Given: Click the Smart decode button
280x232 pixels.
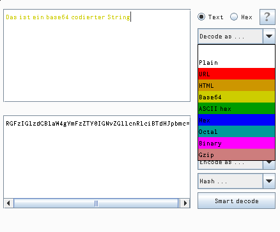Looking at the screenshot, I should [237, 201].
